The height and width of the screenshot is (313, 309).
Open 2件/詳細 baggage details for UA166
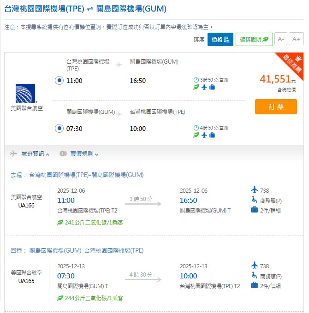270,210
